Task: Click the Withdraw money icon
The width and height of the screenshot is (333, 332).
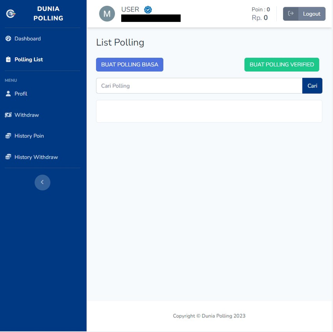Action: (8, 115)
